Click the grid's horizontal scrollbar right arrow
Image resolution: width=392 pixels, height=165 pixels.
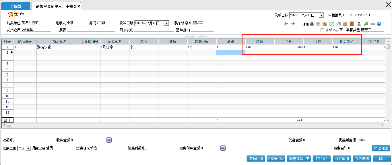[x=383, y=125]
